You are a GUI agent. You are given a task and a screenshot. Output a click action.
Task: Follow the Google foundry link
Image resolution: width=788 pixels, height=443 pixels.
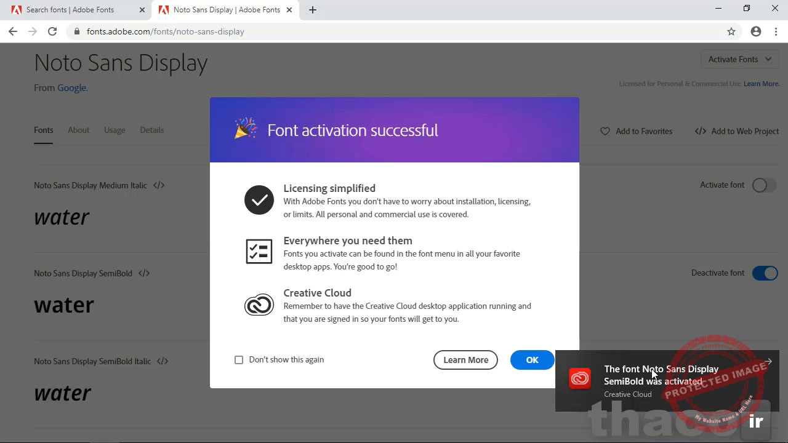pos(72,88)
